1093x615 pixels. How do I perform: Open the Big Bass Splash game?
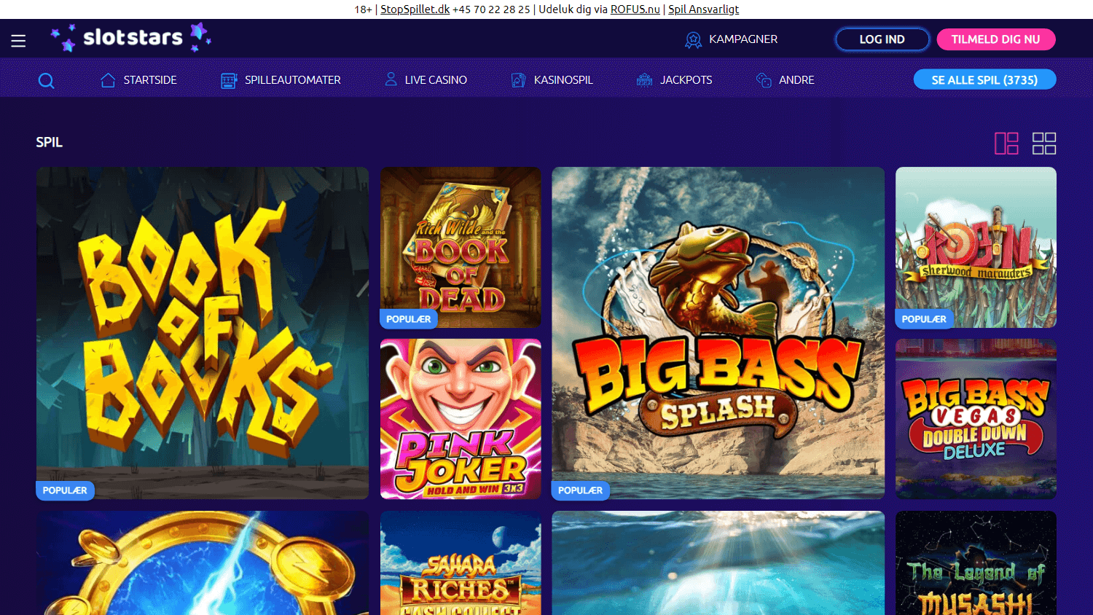(718, 333)
